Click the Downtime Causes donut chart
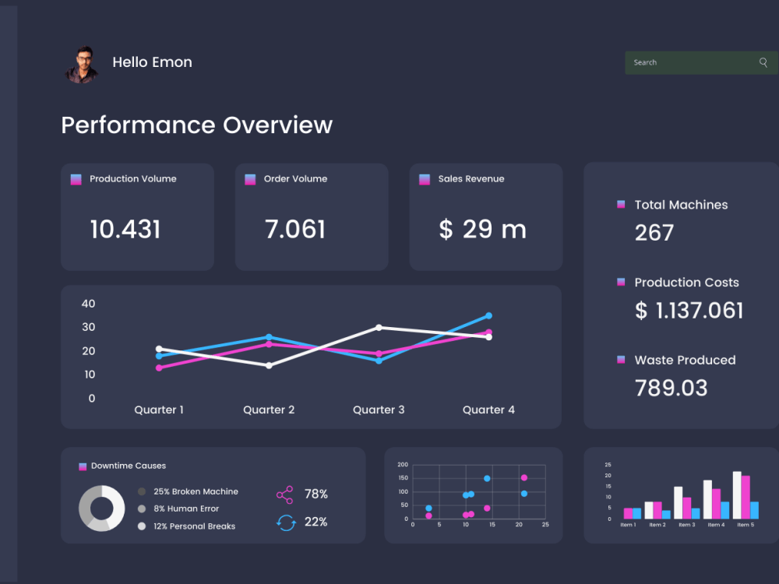This screenshot has width=779, height=584. (x=102, y=508)
